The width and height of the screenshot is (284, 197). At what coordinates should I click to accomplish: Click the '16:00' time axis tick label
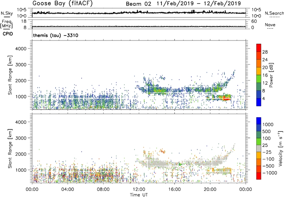point(174,190)
